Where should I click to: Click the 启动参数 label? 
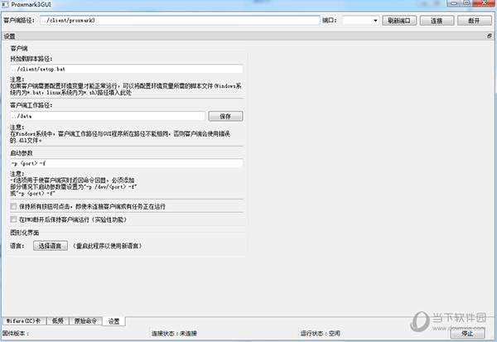pos(22,153)
